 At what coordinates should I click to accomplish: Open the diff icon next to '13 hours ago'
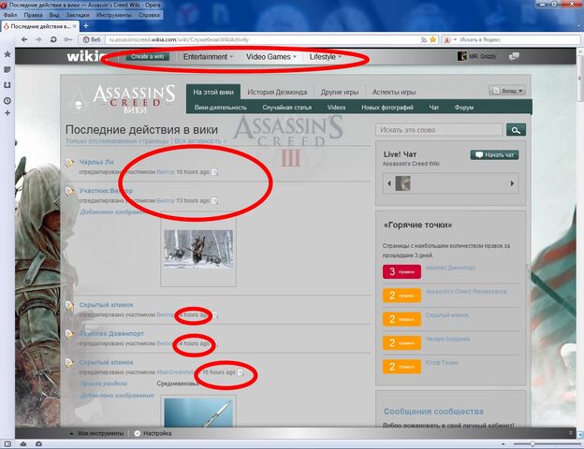click(214, 201)
